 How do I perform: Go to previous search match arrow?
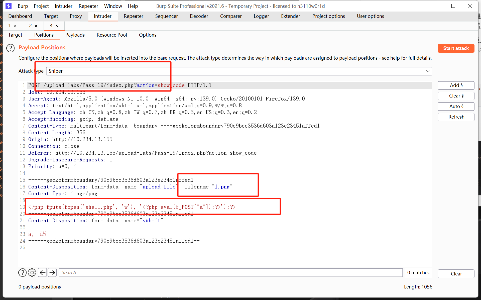[x=43, y=272]
